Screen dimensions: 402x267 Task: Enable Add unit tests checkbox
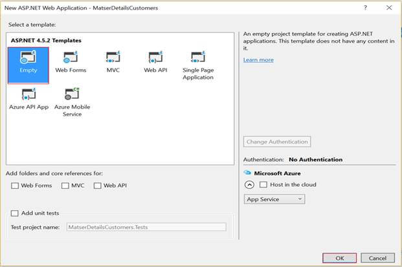pos(15,213)
